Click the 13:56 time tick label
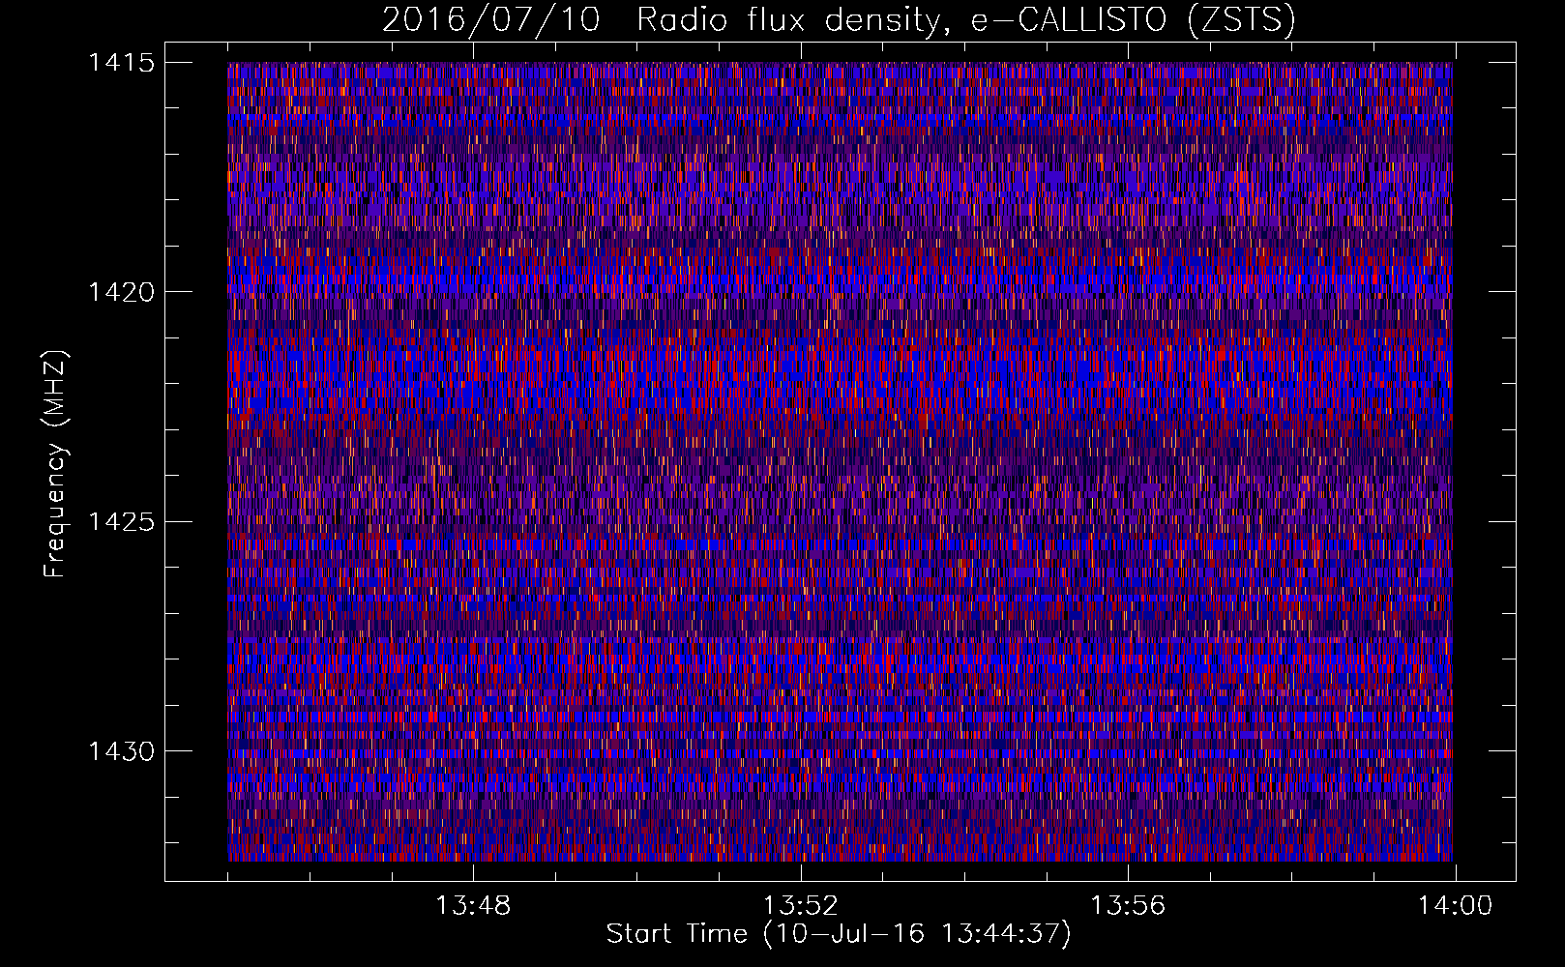The height and width of the screenshot is (967, 1565). [x=1128, y=906]
